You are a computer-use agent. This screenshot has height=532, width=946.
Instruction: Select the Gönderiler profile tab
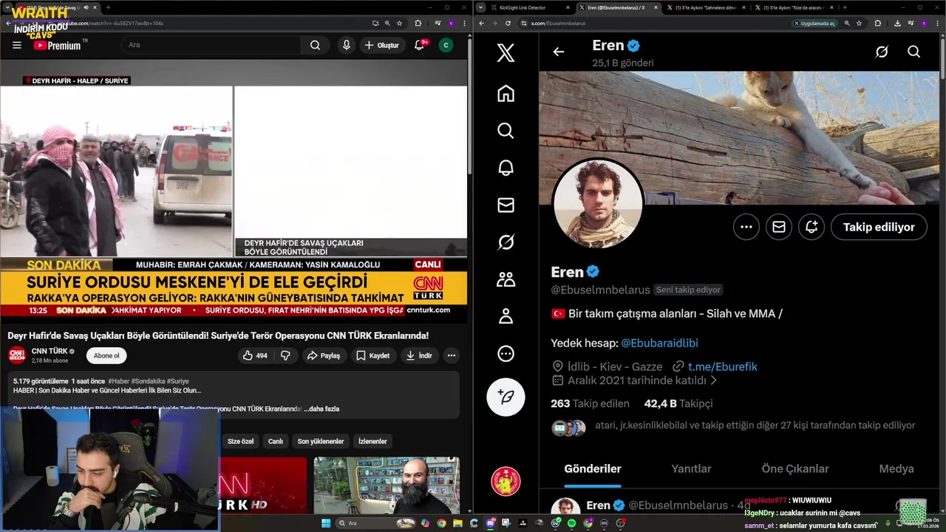tap(593, 468)
